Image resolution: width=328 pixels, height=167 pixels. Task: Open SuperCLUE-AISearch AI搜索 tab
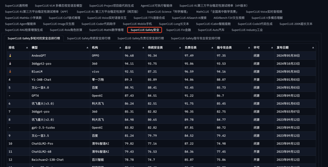pyautogui.click(x=189, y=18)
